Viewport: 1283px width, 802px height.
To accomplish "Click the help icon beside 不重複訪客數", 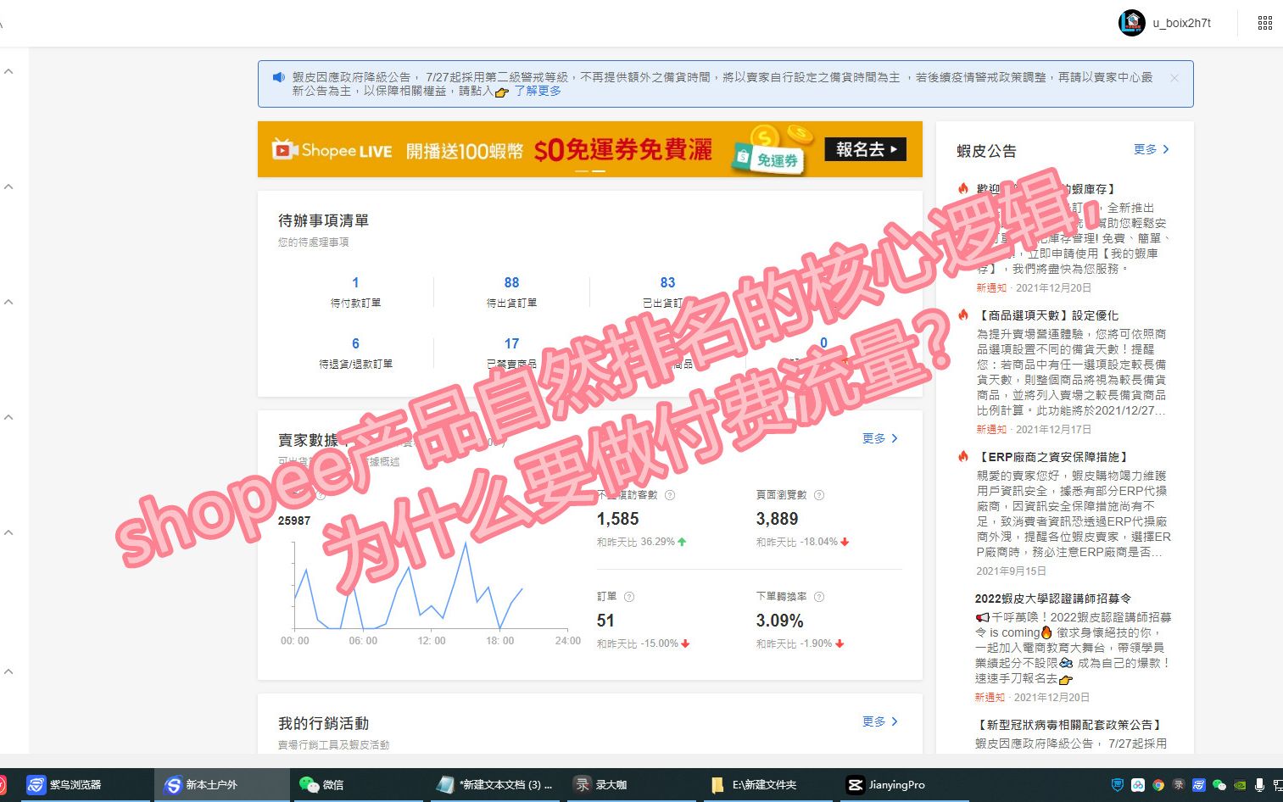I will coord(670,495).
